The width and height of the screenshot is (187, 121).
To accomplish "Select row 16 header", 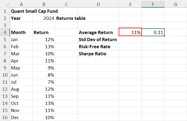I will click(5, 117).
